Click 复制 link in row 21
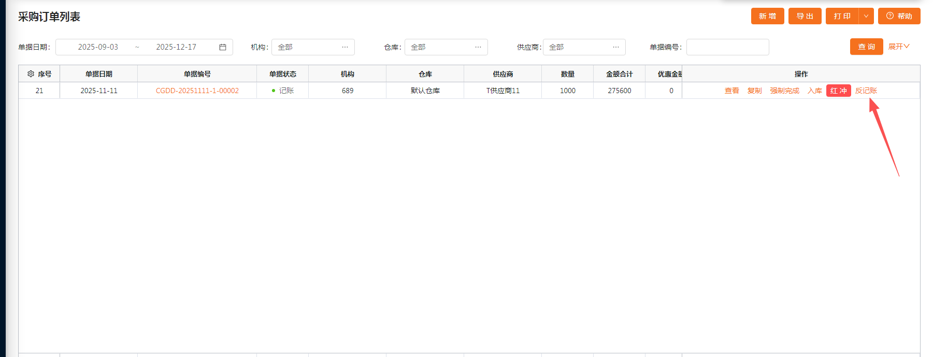 tap(754, 91)
